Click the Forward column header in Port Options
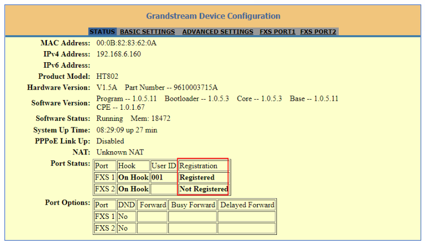Image resolution: width=425 pixels, height=245 pixels. pyautogui.click(x=152, y=205)
